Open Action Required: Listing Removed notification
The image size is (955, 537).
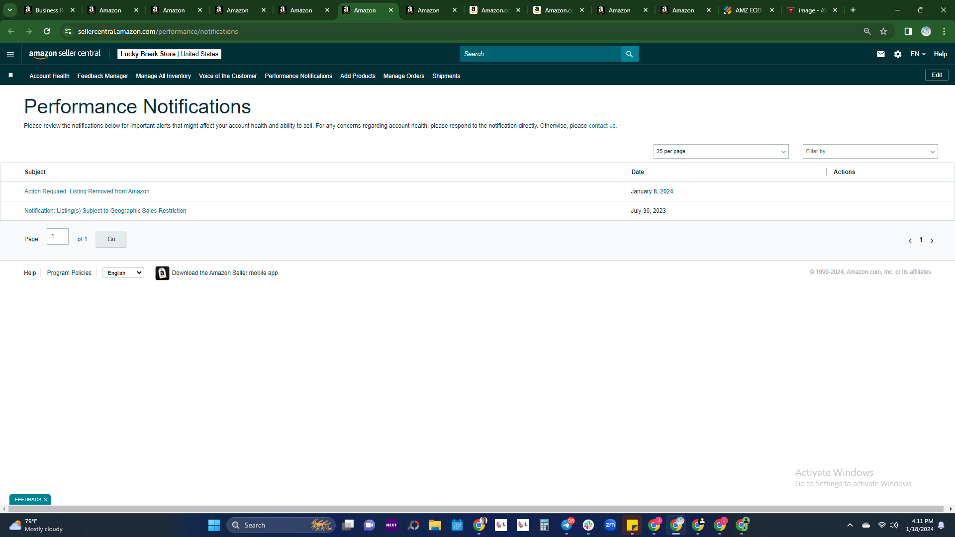pos(87,191)
